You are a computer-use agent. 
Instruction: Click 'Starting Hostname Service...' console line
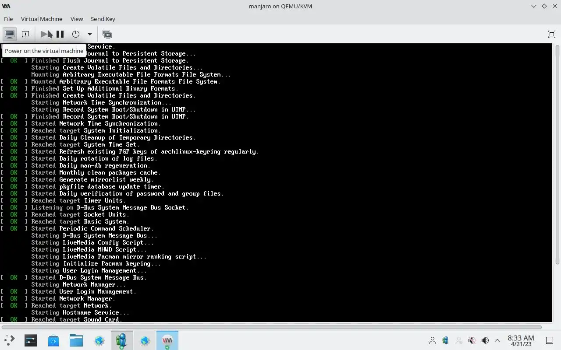point(80,312)
